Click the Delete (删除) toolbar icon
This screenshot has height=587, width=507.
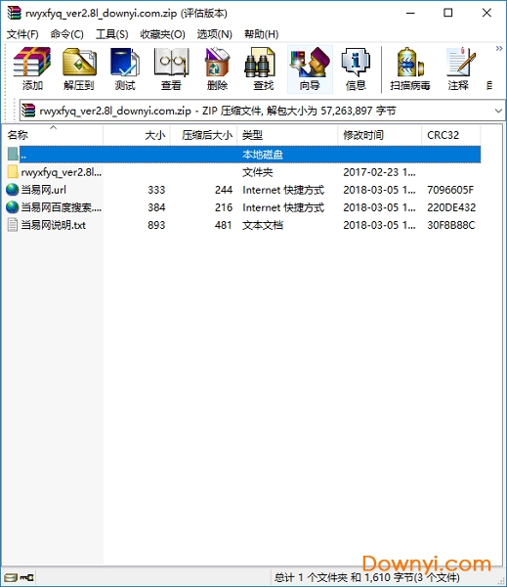217,68
